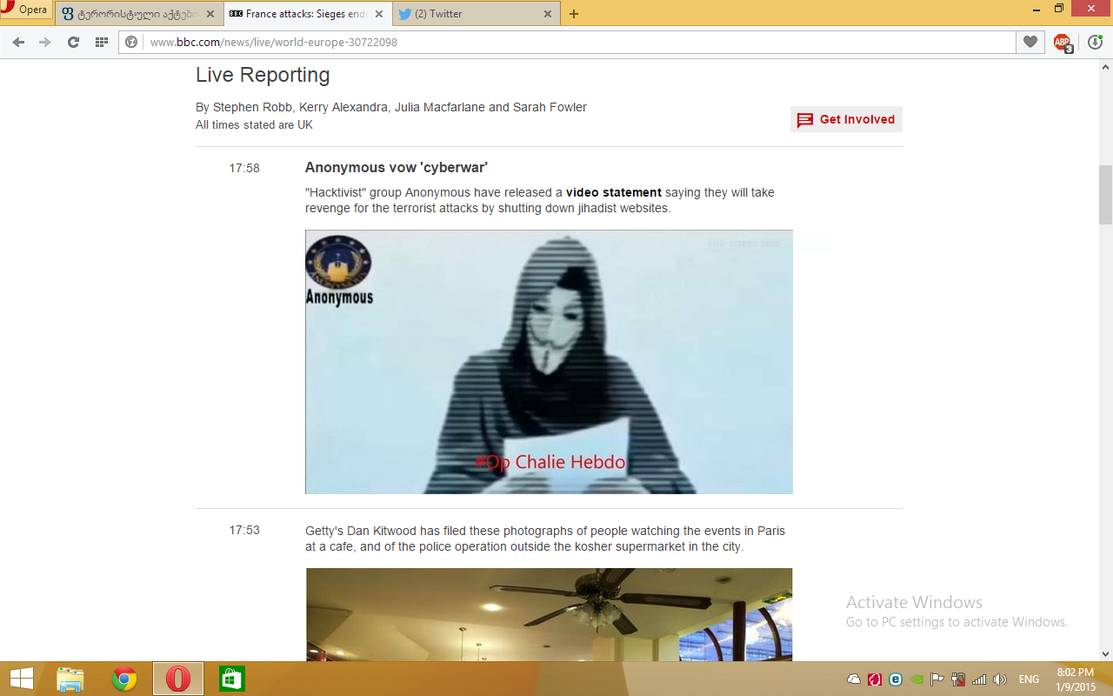Open Opera Speed Dial grid icon
Image resolution: width=1113 pixels, height=696 pixels.
(100, 41)
